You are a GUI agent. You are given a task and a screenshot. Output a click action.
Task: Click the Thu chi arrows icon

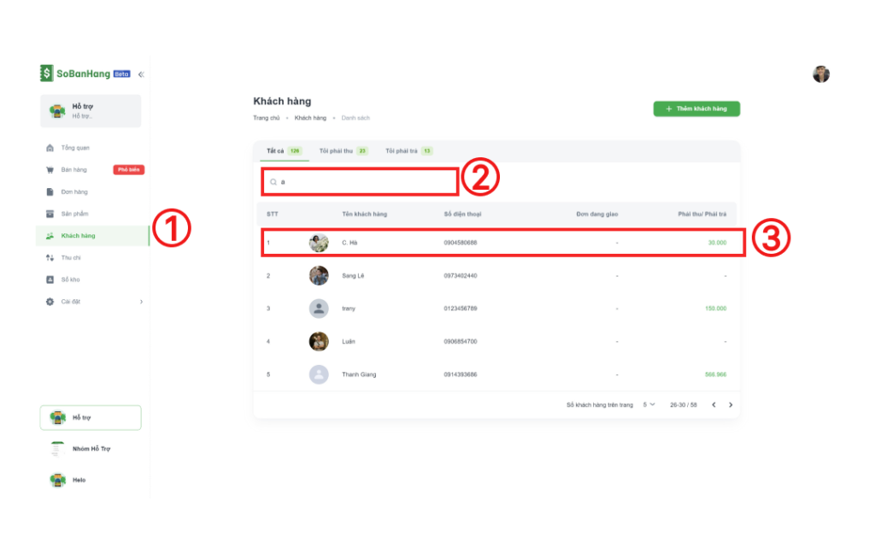(50, 257)
